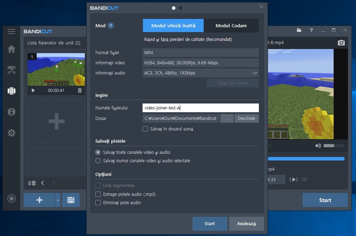The height and width of the screenshot is (236, 356).
Task: Click Start in the export dialog
Action: coord(210,223)
